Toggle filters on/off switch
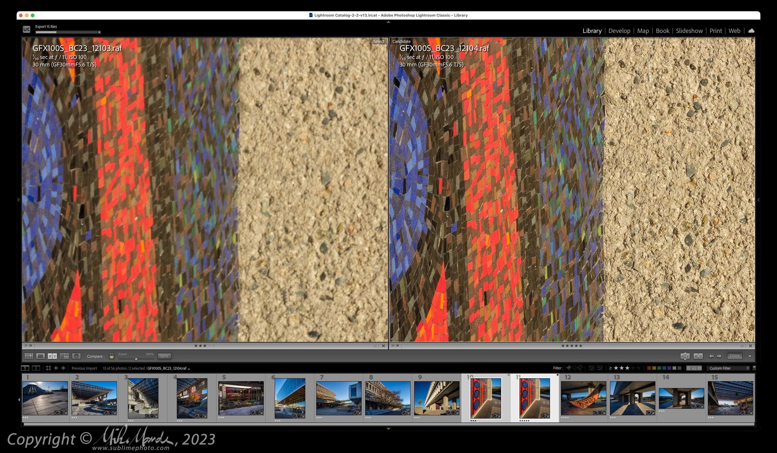777x453 pixels. point(754,368)
